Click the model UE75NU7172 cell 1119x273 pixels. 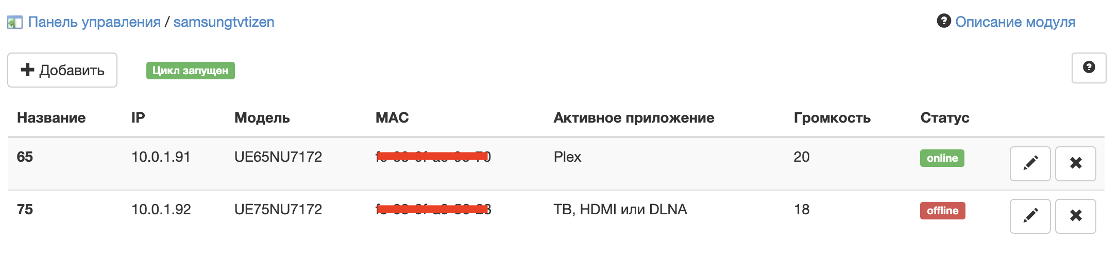[x=278, y=210]
